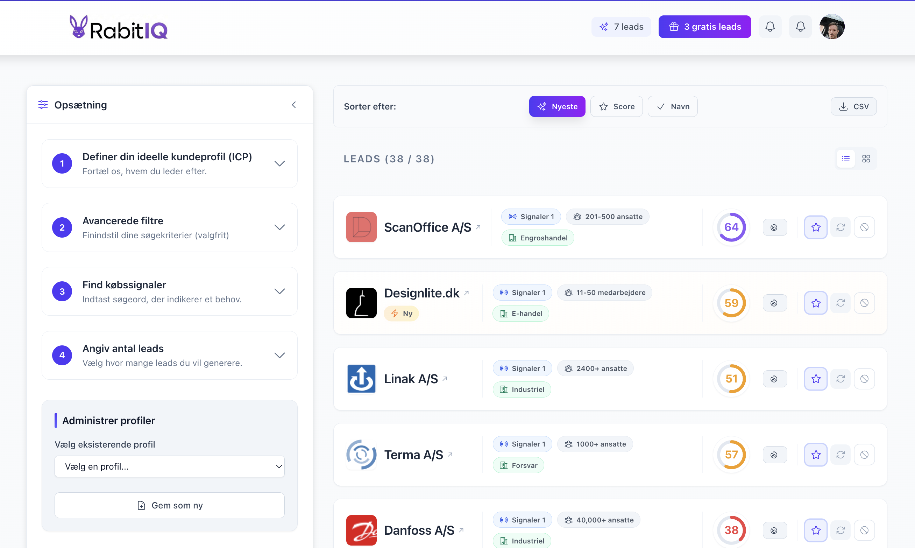Screen dimensions: 915x548
Task: Click the score 64 progress ring
Action: [731, 227]
